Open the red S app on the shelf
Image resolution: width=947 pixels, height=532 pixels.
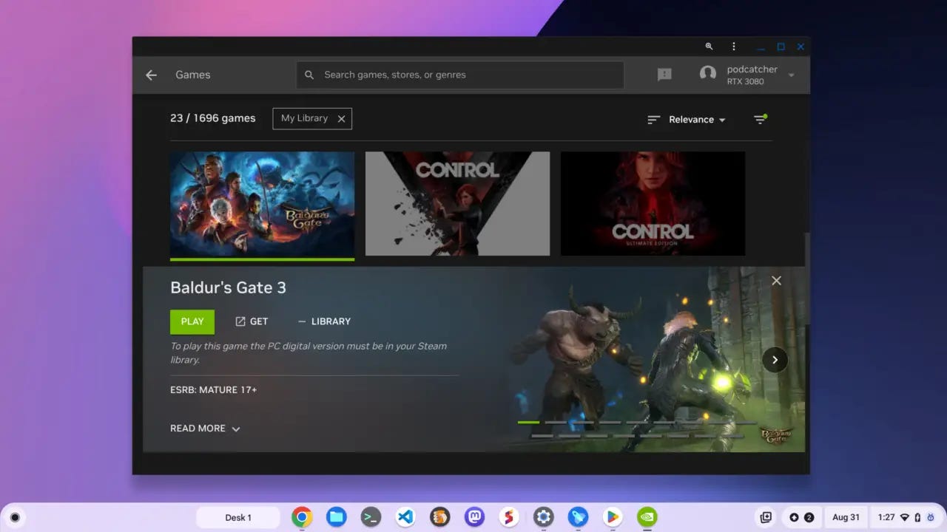[509, 517]
